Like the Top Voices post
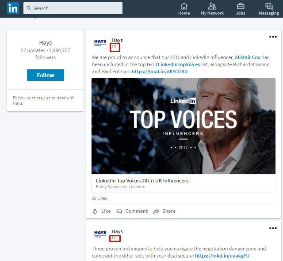 coord(102,211)
